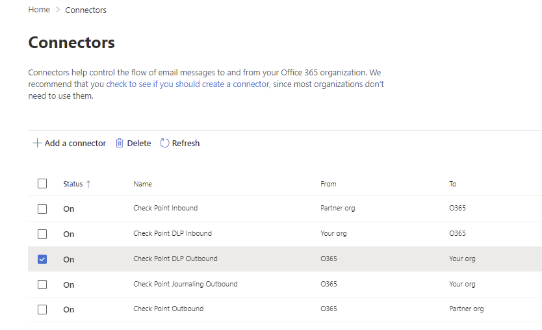
Task: Go to Home in the breadcrumb
Action: click(x=39, y=10)
